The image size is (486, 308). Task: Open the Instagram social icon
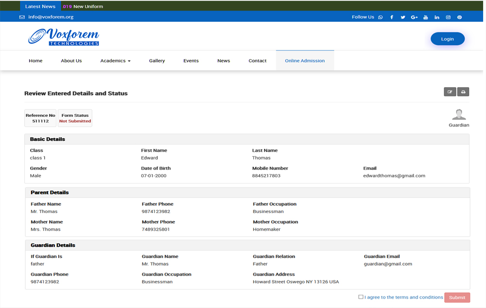coord(448,17)
